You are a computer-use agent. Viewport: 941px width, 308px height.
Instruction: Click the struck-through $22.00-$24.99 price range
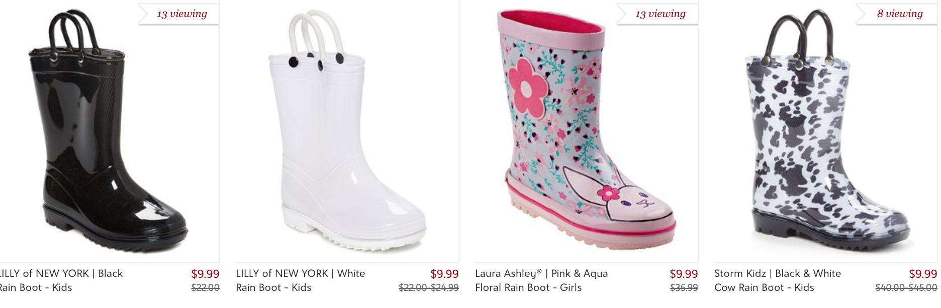pos(429,288)
